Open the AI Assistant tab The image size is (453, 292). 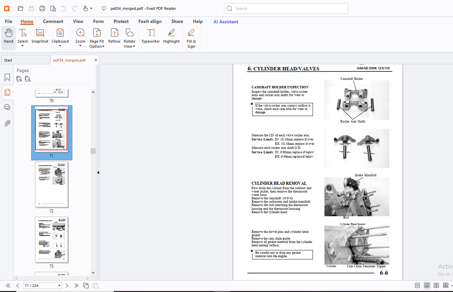[x=226, y=22]
